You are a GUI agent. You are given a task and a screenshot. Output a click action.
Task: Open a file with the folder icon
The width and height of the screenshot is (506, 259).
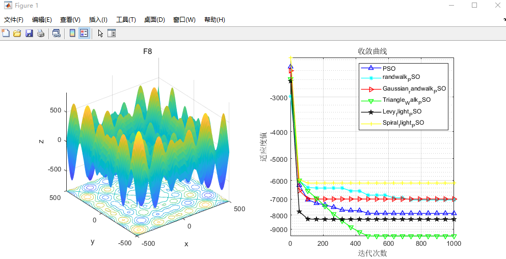(x=17, y=33)
